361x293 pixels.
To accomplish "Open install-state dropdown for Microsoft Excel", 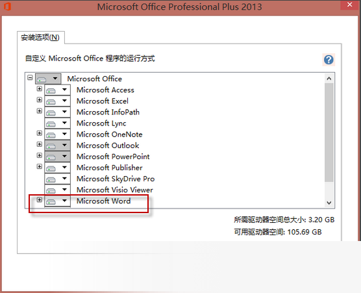I will (x=57, y=101).
